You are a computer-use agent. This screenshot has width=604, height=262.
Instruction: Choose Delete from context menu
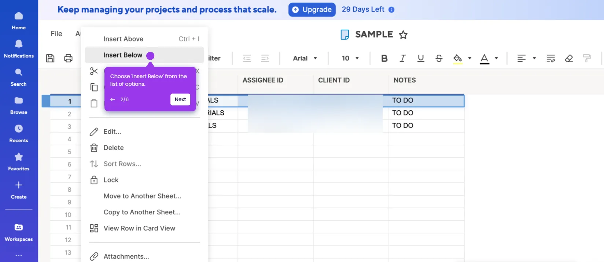(x=144, y=148)
